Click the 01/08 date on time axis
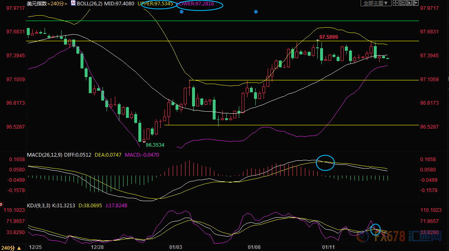Viewport: 449px width, 251px height. point(254,247)
